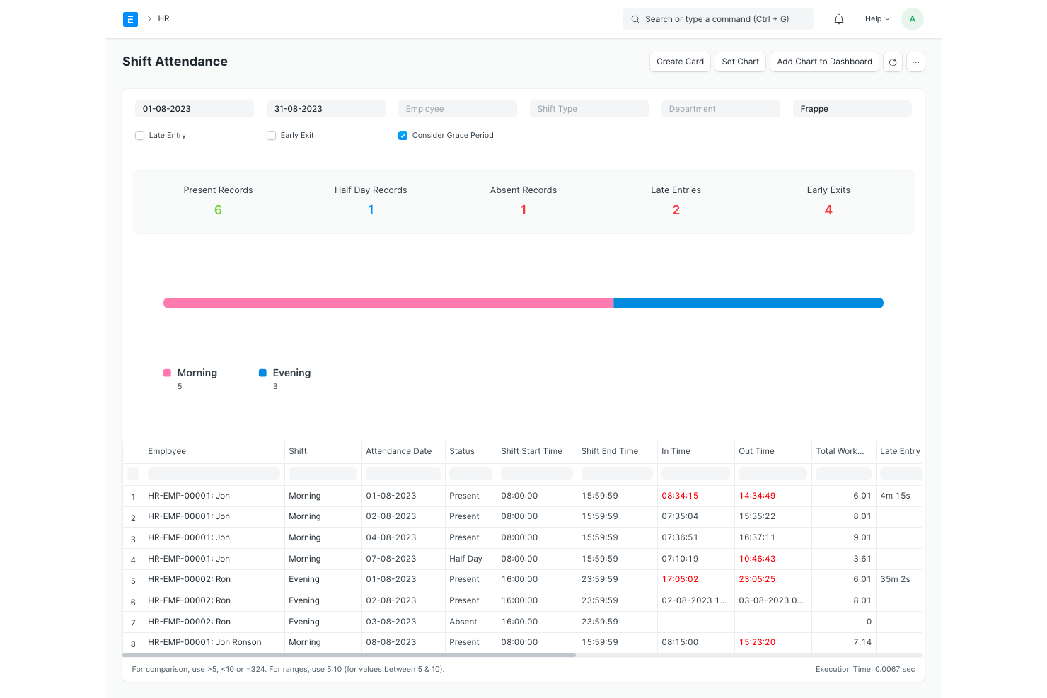
Task: Focus the search or command bar
Action: (x=717, y=19)
